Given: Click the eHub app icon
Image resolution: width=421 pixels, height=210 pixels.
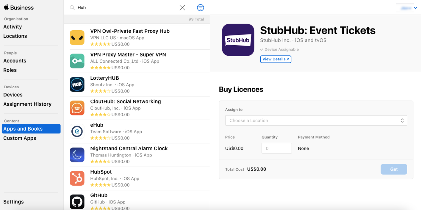Looking at the screenshot, I should (77, 131).
